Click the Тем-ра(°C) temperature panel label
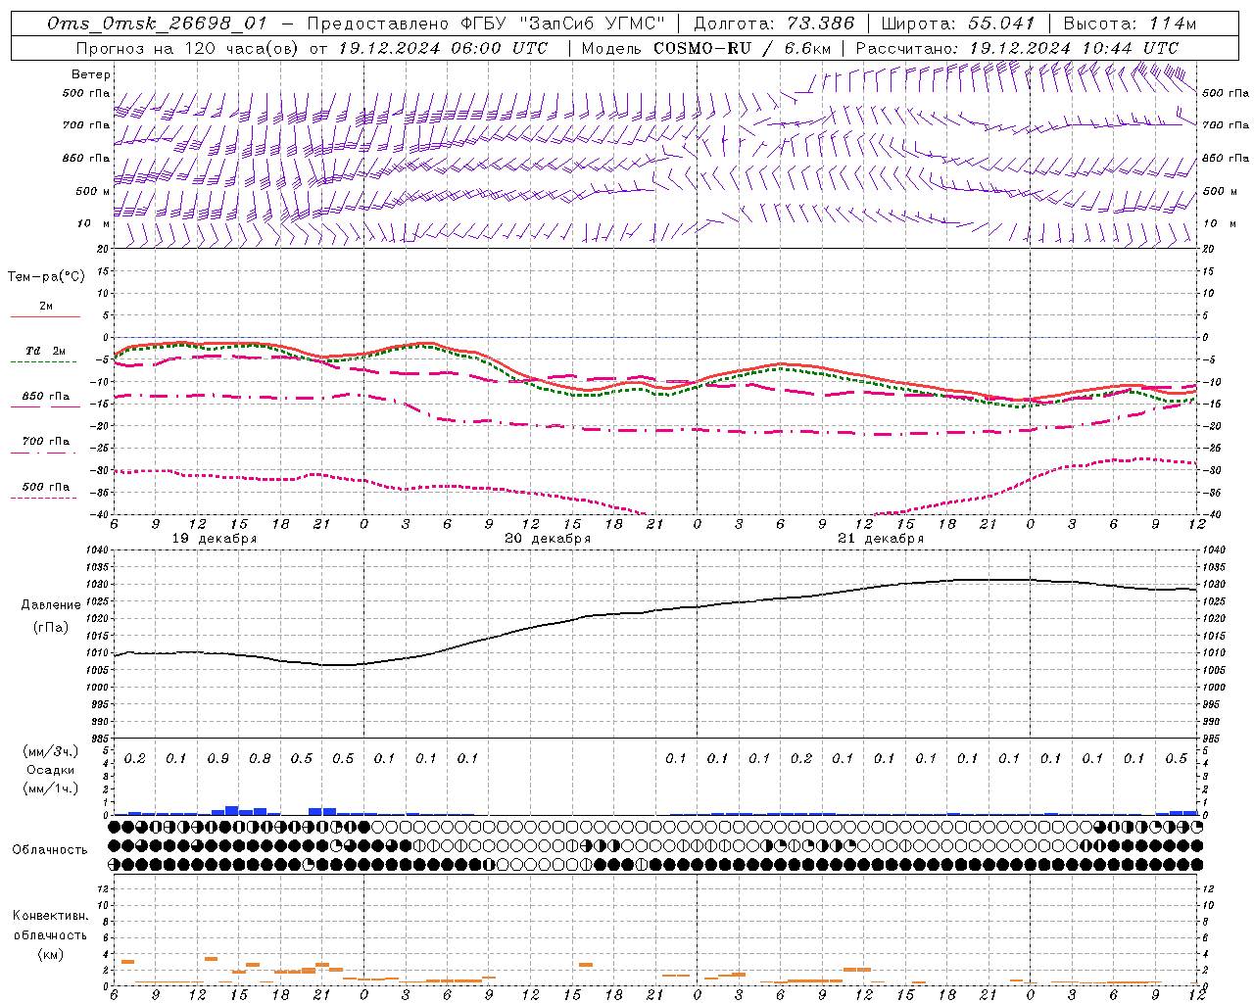Viewport: 1254px width, 1003px height. point(46,277)
